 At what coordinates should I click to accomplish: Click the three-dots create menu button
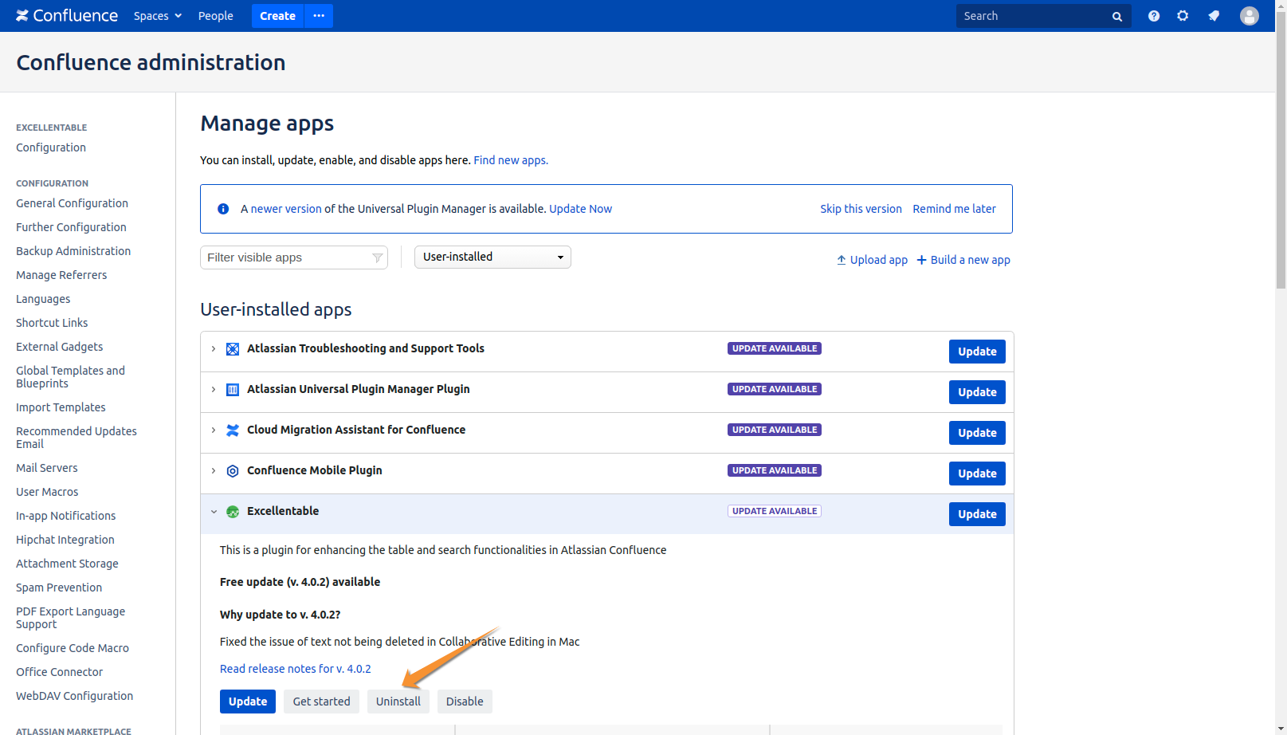[x=319, y=16]
